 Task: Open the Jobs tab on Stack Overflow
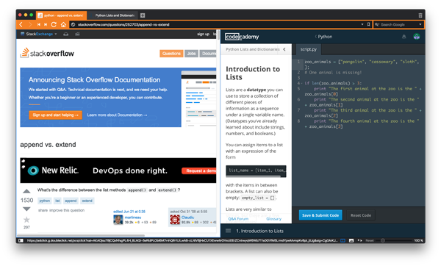(191, 54)
